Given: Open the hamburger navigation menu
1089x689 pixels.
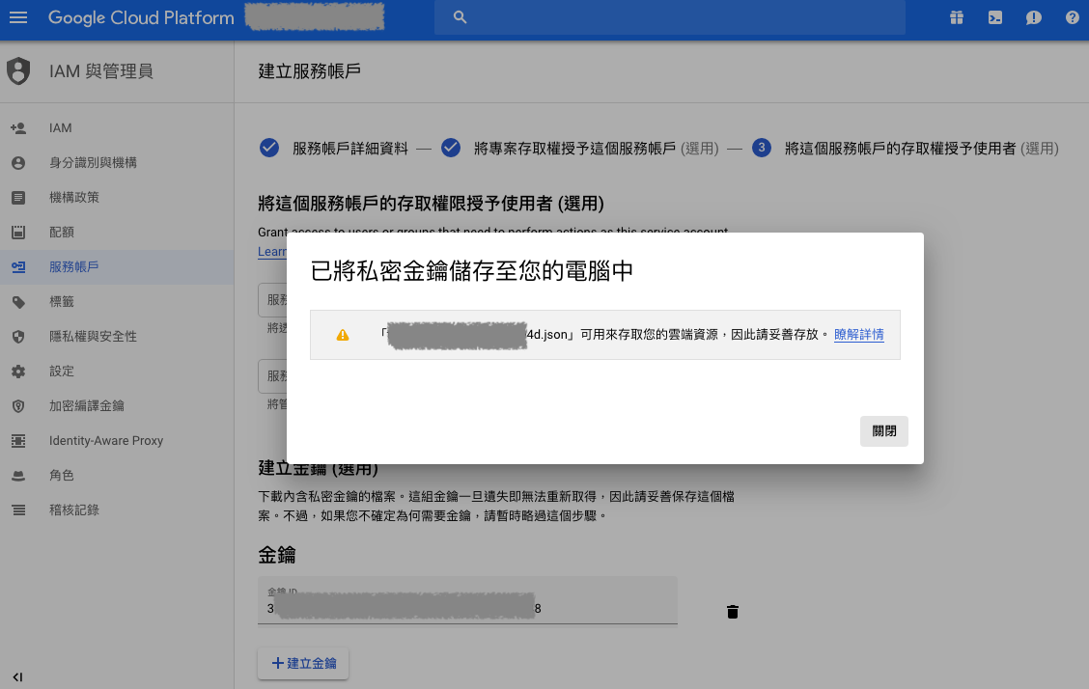Looking at the screenshot, I should tap(19, 17).
